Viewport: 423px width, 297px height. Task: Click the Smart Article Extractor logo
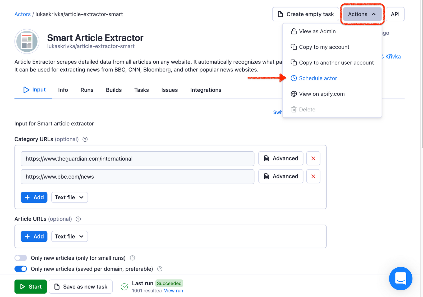click(x=27, y=41)
